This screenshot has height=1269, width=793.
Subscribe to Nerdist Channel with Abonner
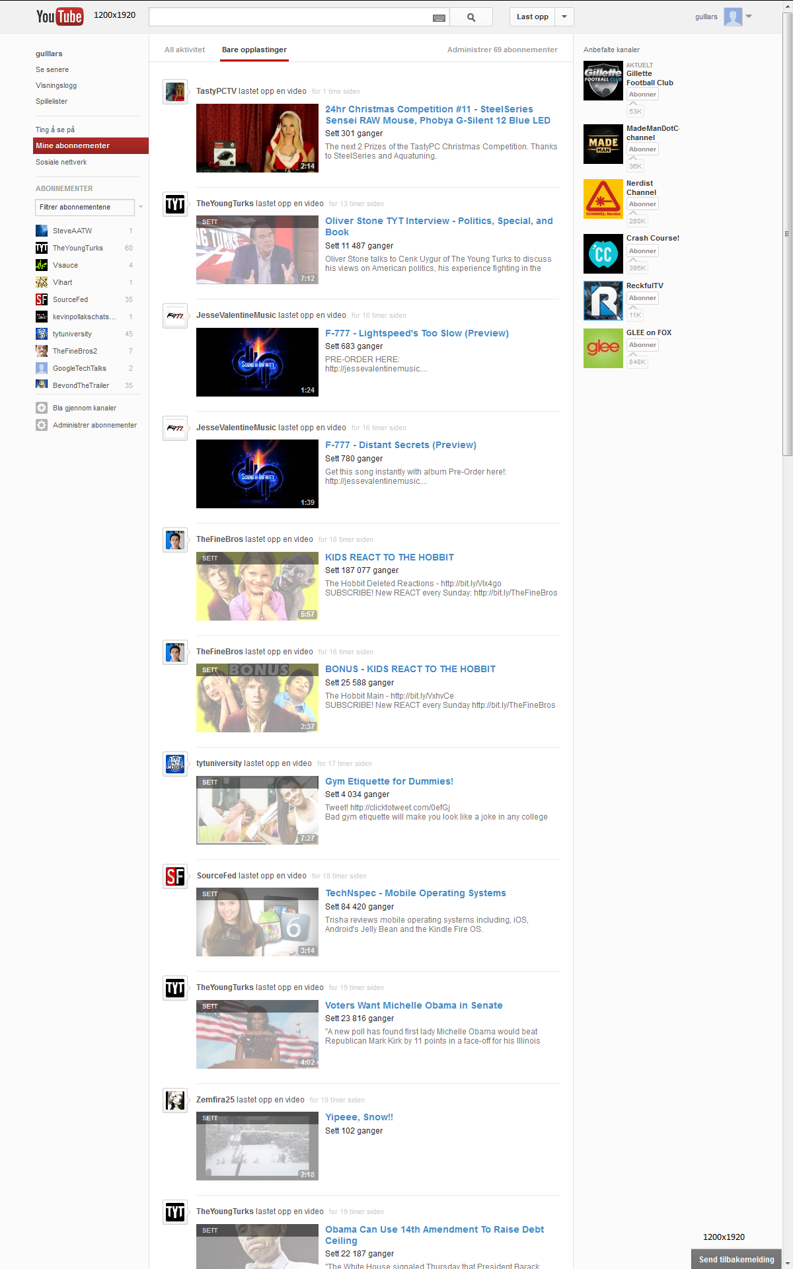[642, 204]
